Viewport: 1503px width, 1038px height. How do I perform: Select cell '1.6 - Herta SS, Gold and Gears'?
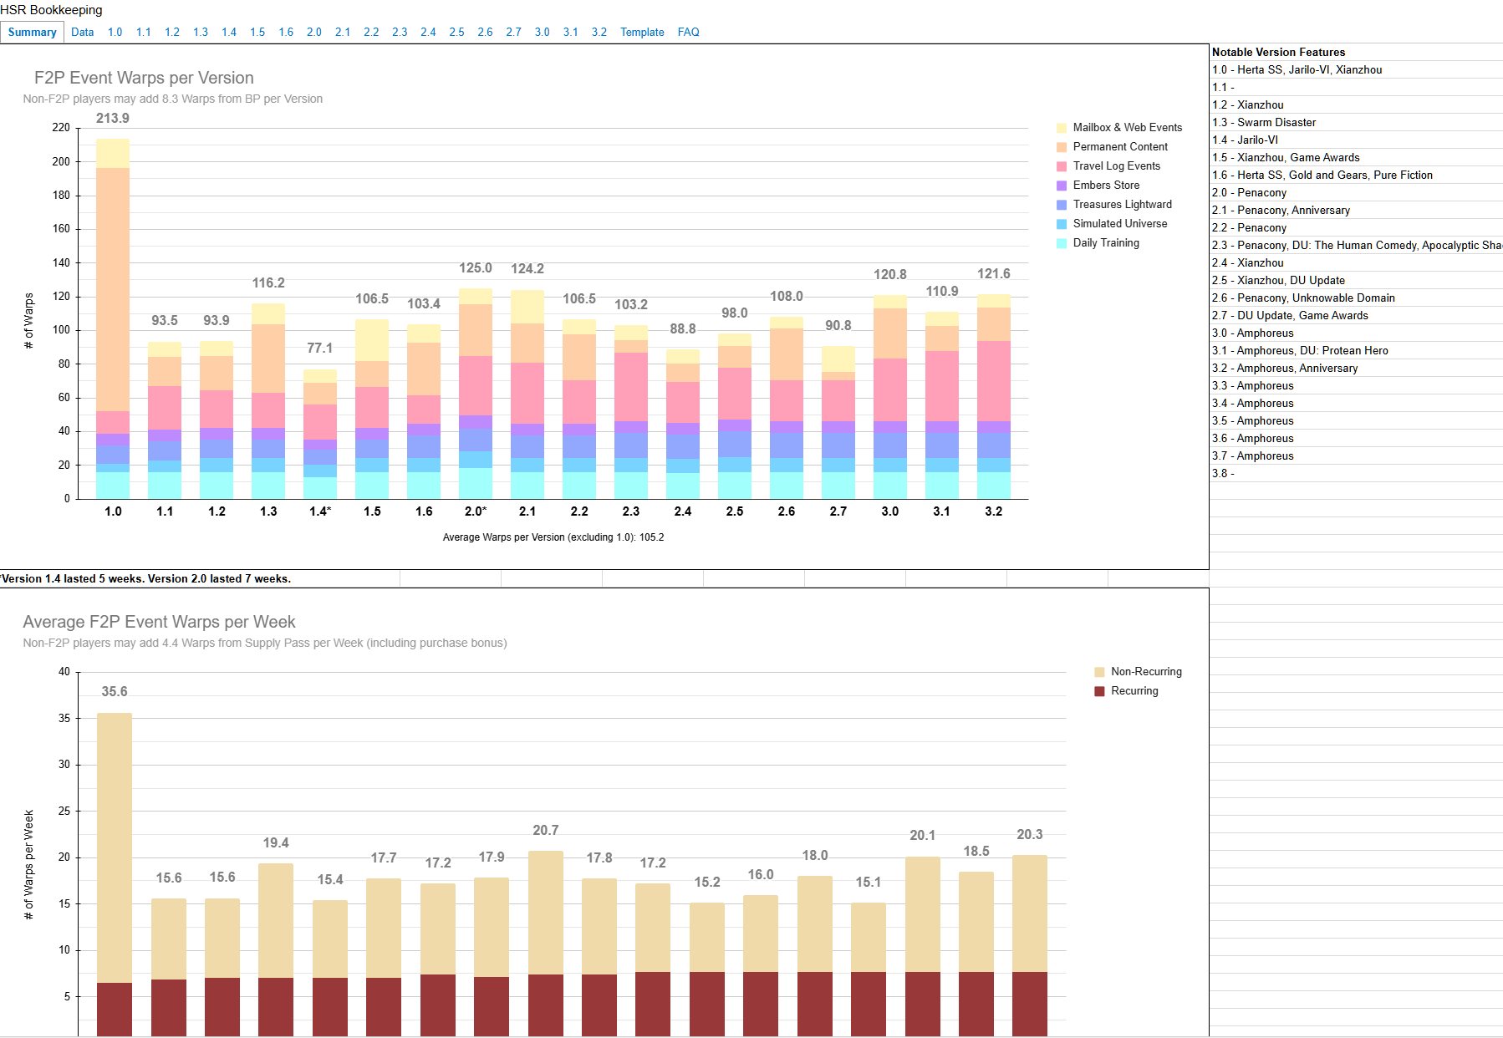tap(1356, 175)
